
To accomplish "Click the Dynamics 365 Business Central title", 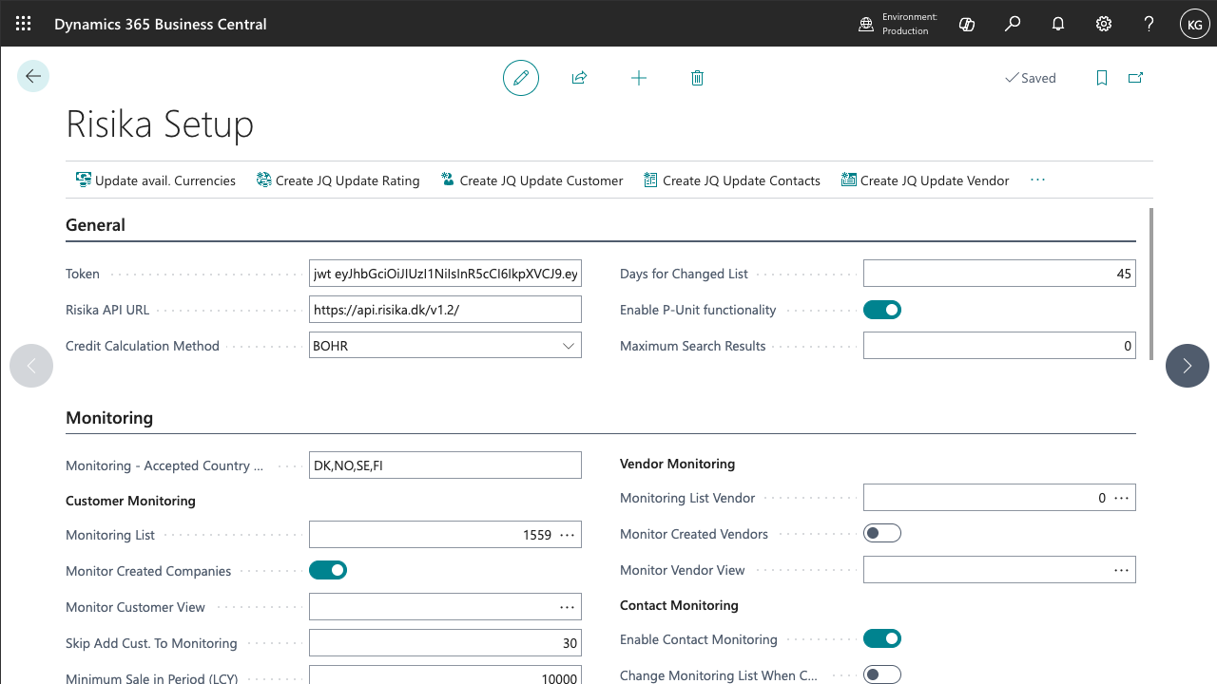I will click(x=160, y=24).
